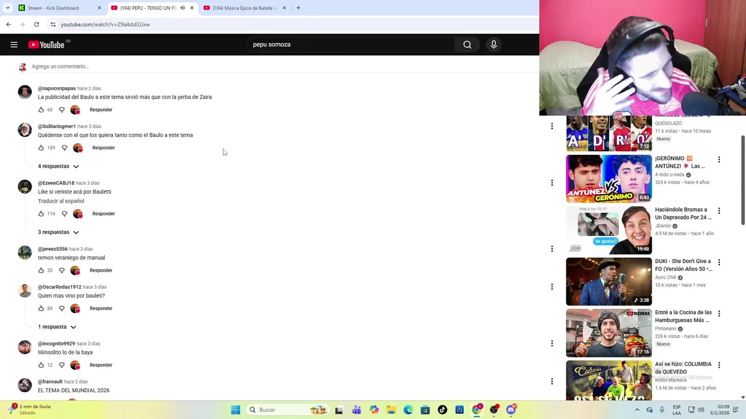
Task: Reply to the @EzeeeCABJ18 comment
Action: [104, 214]
